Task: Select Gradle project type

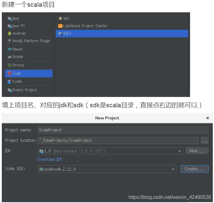Action: [29, 57]
